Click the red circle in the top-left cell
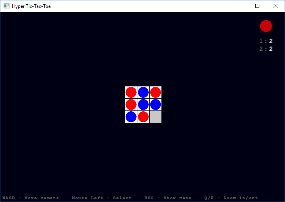Image resolution: width=285 pixels, height=202 pixels. (131, 92)
